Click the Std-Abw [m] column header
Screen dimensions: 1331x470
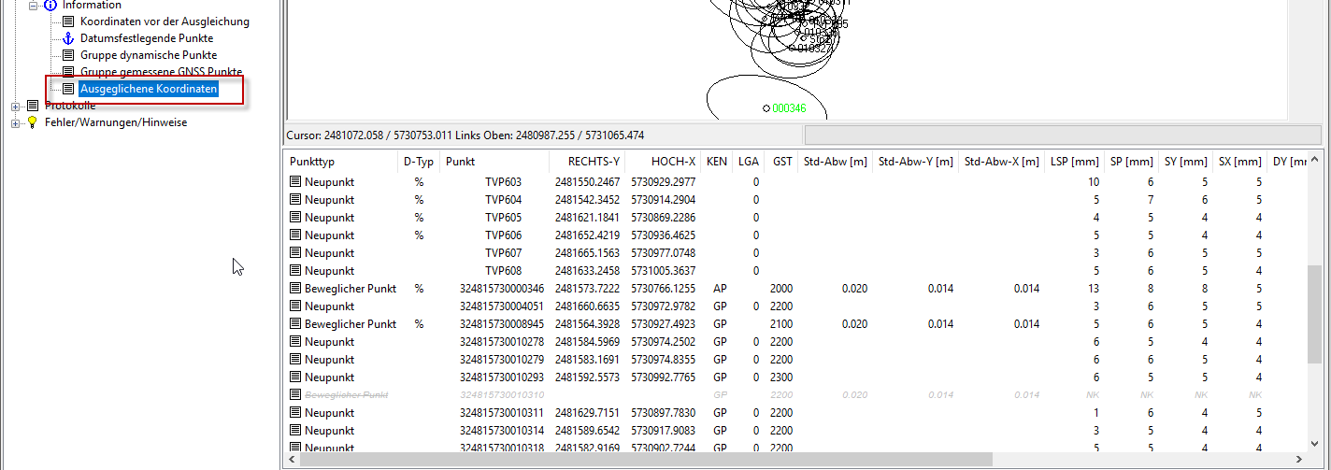pos(834,162)
